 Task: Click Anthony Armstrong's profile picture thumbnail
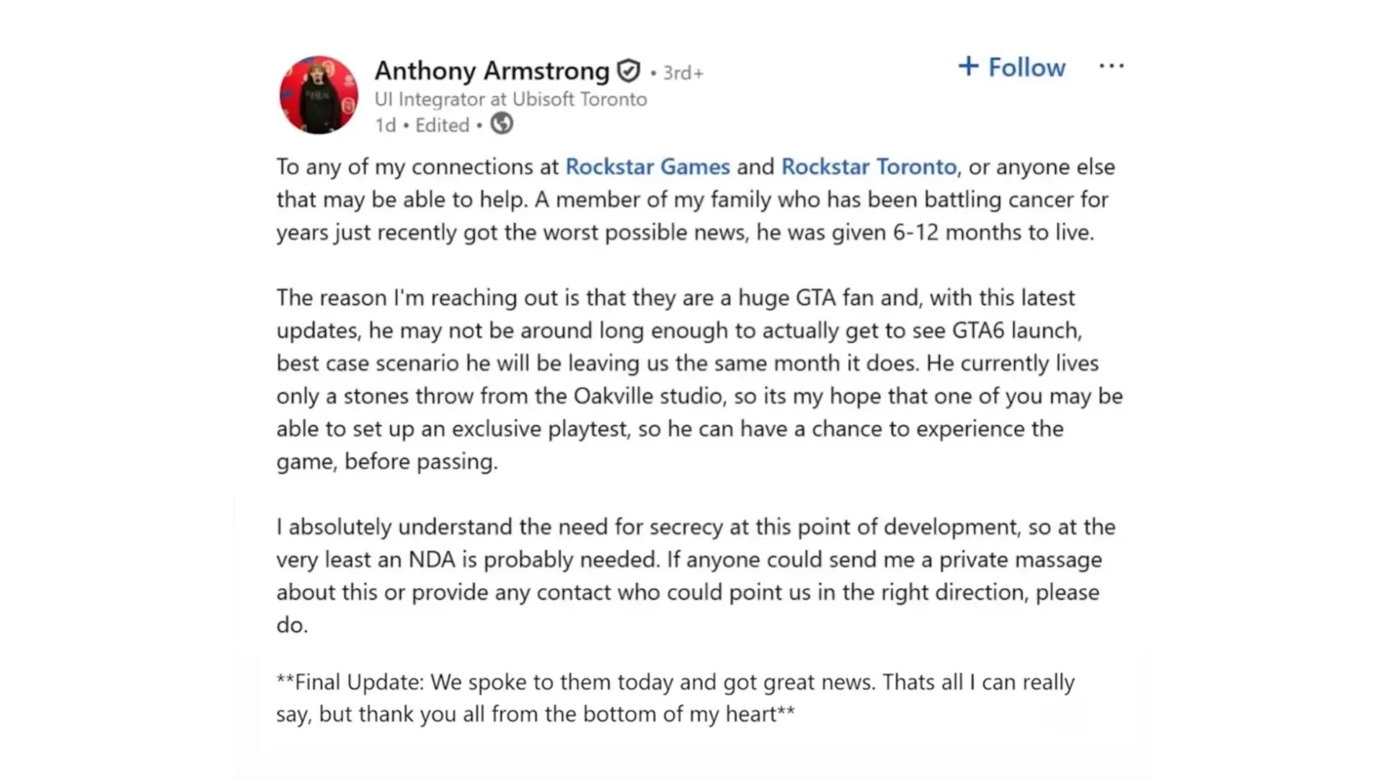pyautogui.click(x=318, y=94)
